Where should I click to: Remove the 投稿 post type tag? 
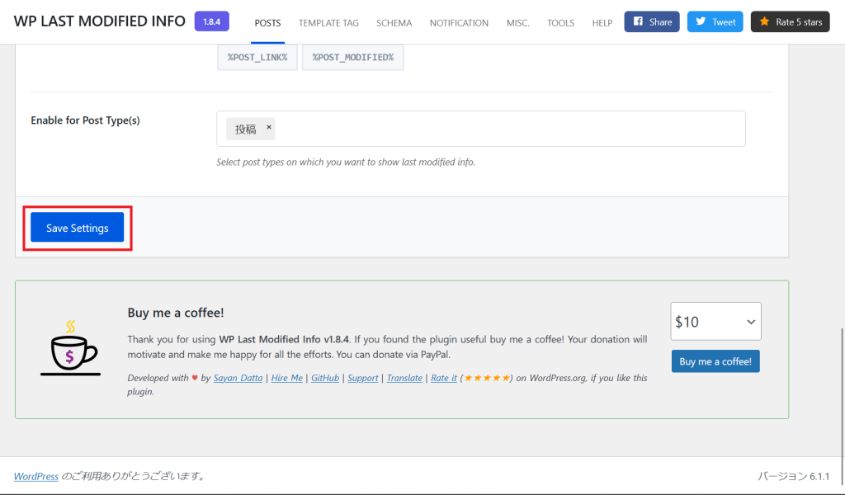click(269, 127)
